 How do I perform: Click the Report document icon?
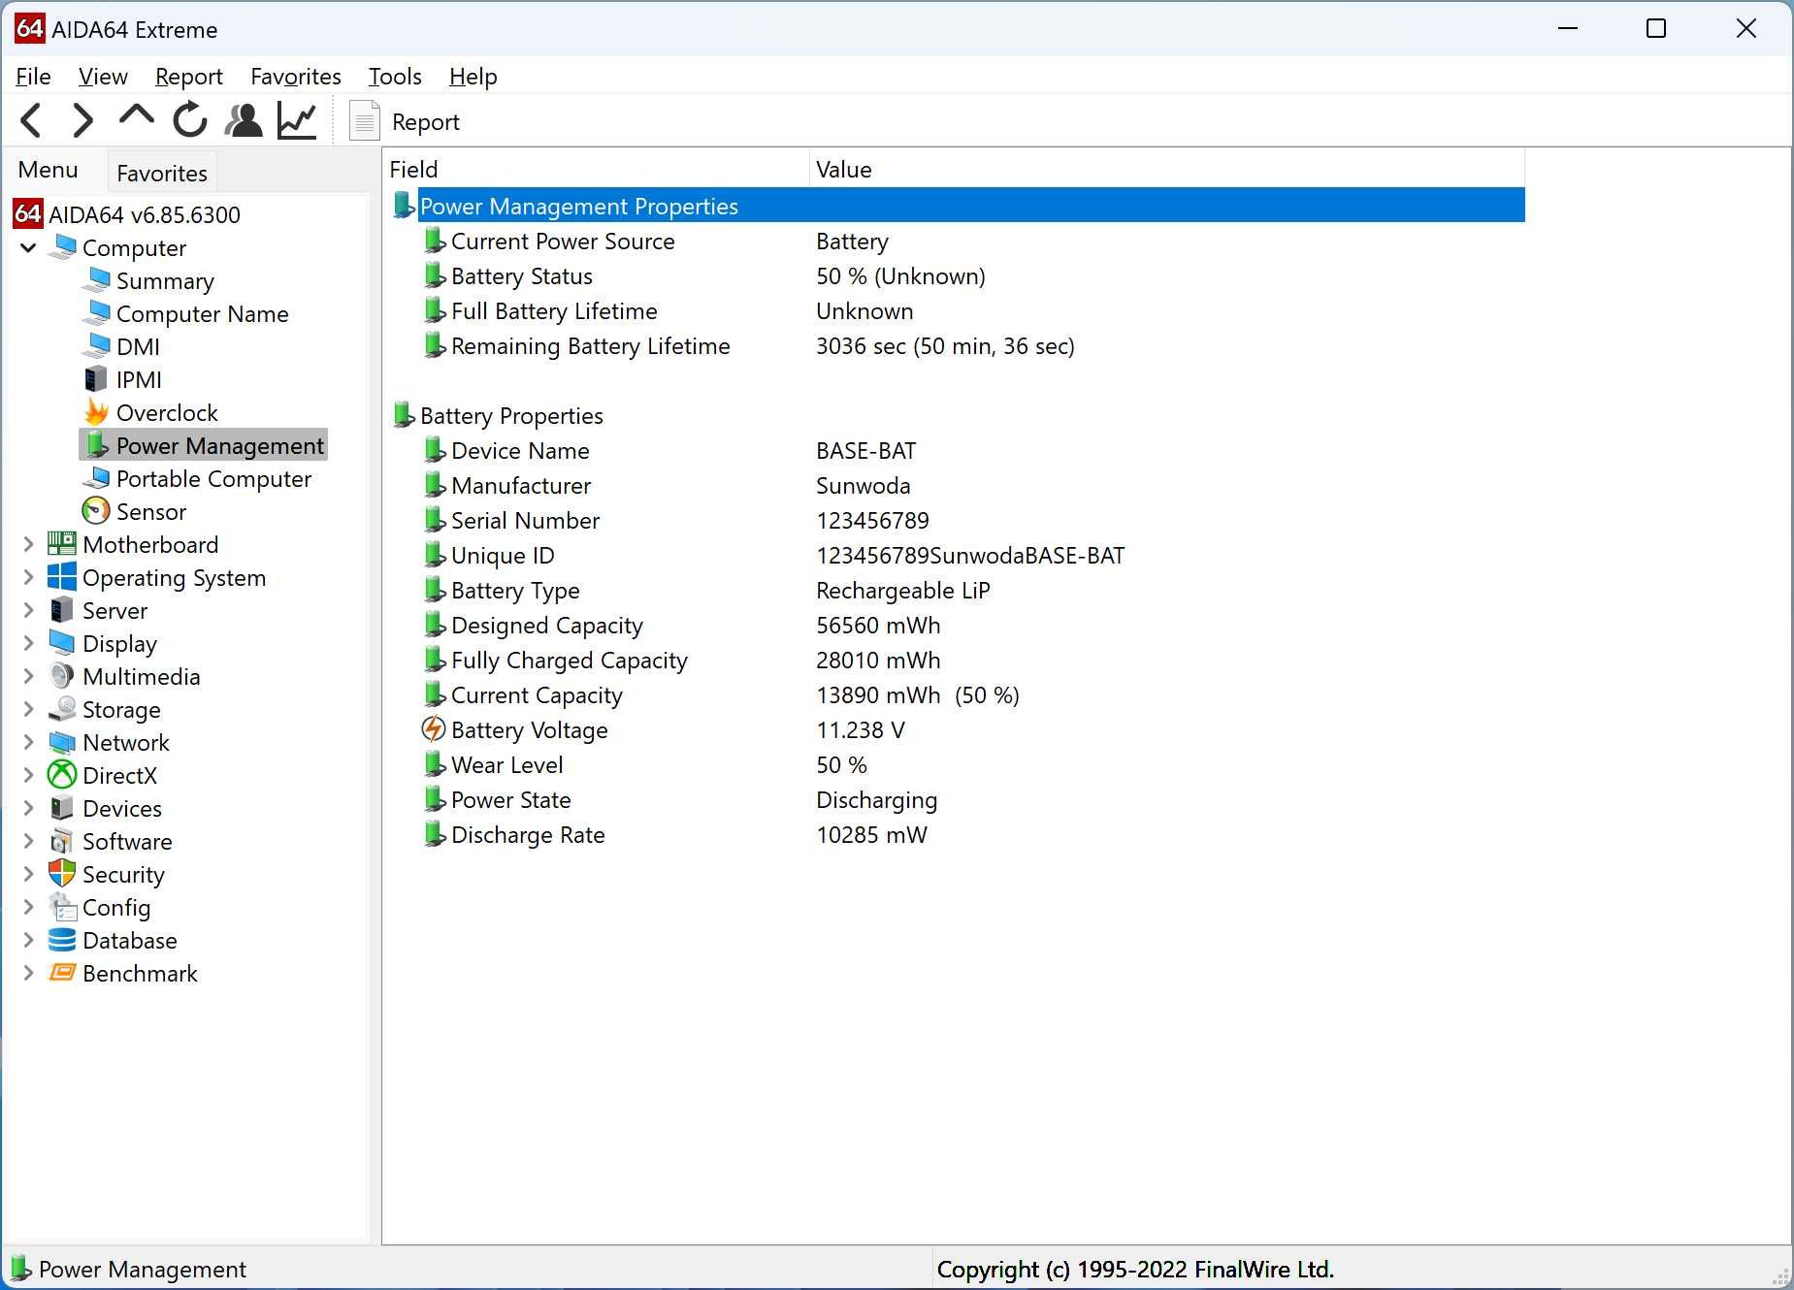point(365,121)
